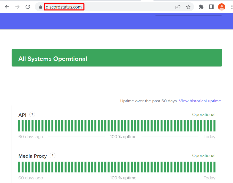This screenshot has height=183, width=233.
Task: Click the Media Proxy component name
Action: point(32,156)
